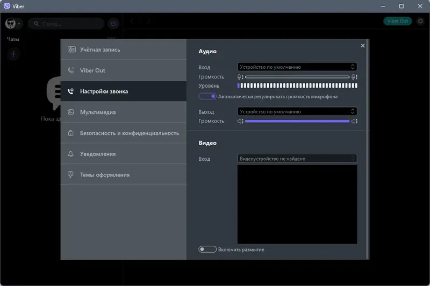Click the Видео section heading
This screenshot has width=430, height=286.
click(207, 143)
